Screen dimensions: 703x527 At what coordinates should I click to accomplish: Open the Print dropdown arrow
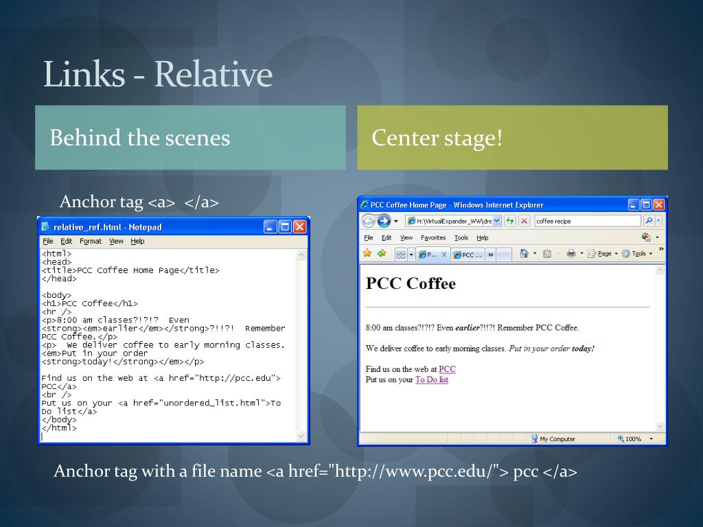coord(582,254)
